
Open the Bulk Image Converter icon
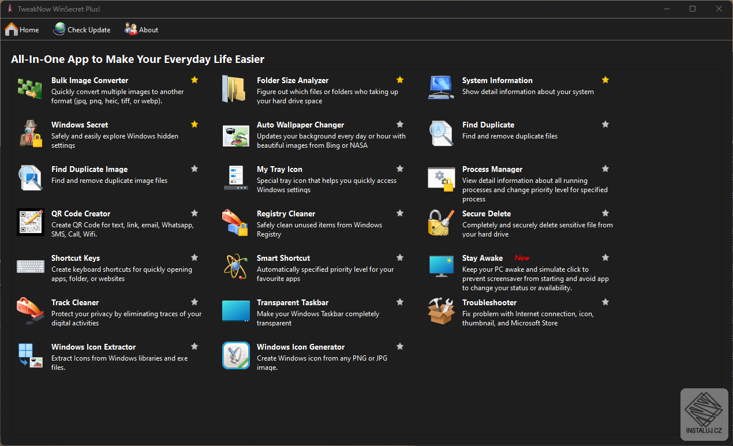[29, 89]
